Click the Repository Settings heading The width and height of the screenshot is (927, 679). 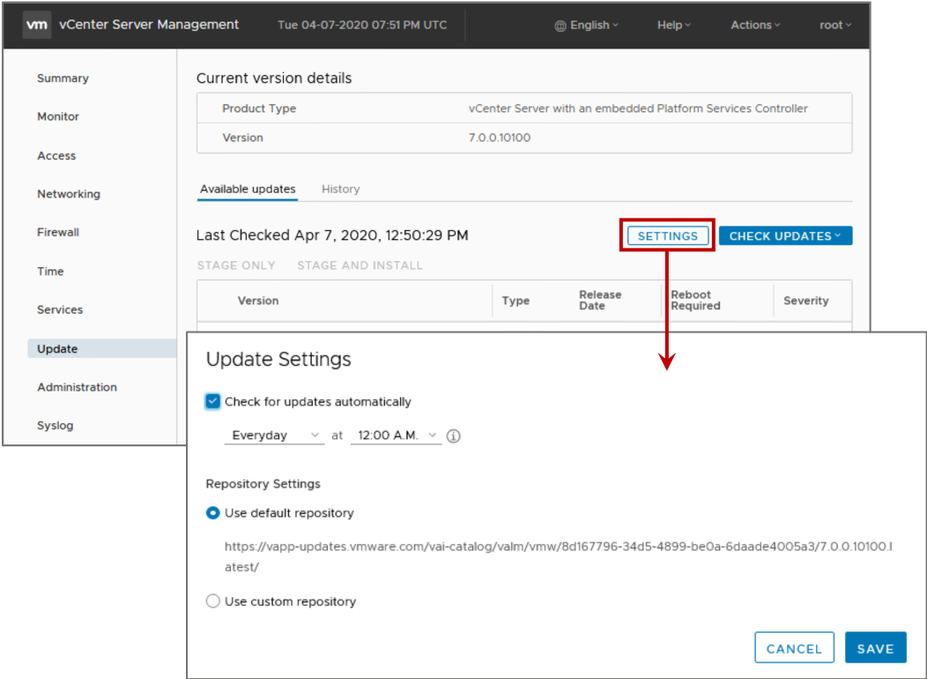coord(263,484)
